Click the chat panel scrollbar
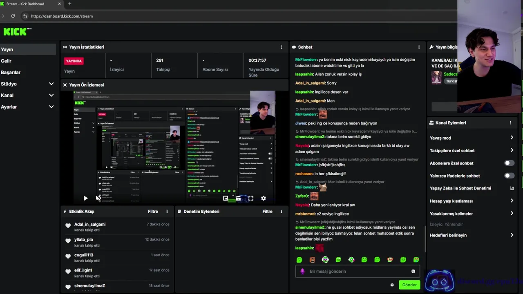This screenshot has width=523, height=294. pos(425,239)
